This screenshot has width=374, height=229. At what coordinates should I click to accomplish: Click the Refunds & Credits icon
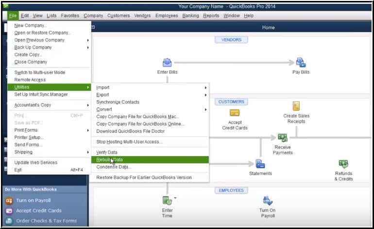click(x=343, y=164)
